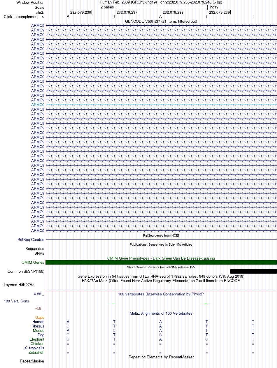Click the Dog species label
The width and height of the screenshot is (277, 368).
click(x=41, y=335)
